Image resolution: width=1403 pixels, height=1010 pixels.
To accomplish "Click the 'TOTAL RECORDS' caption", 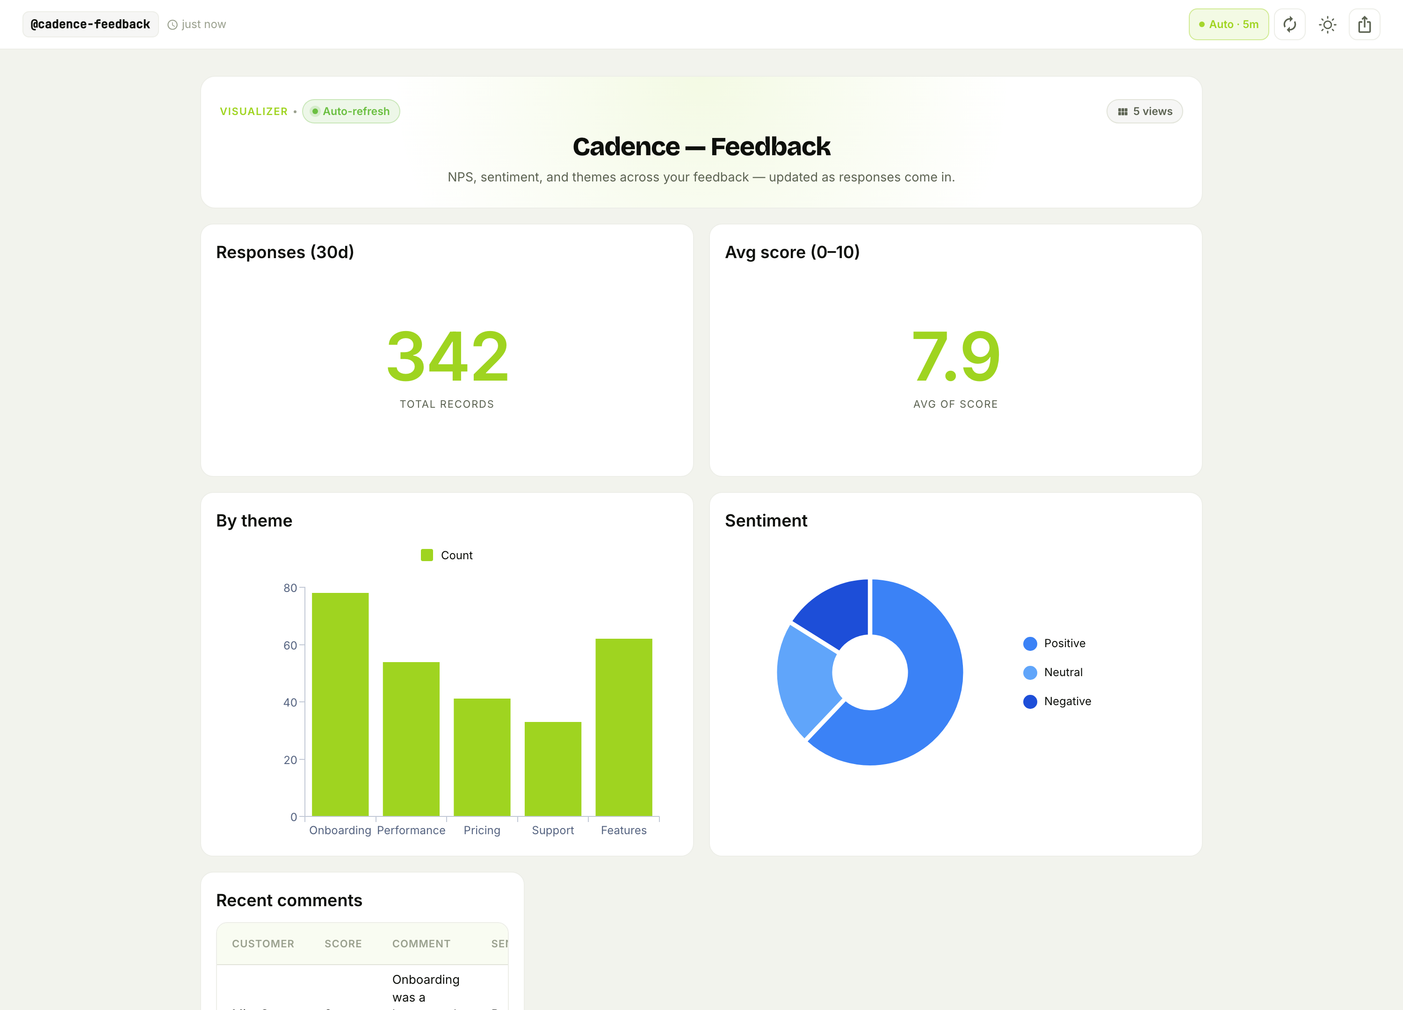I will (x=447, y=404).
